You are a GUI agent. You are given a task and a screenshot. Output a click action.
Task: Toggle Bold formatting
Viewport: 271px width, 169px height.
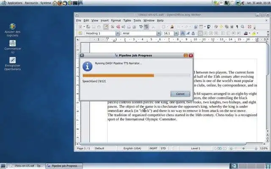pos(183,33)
